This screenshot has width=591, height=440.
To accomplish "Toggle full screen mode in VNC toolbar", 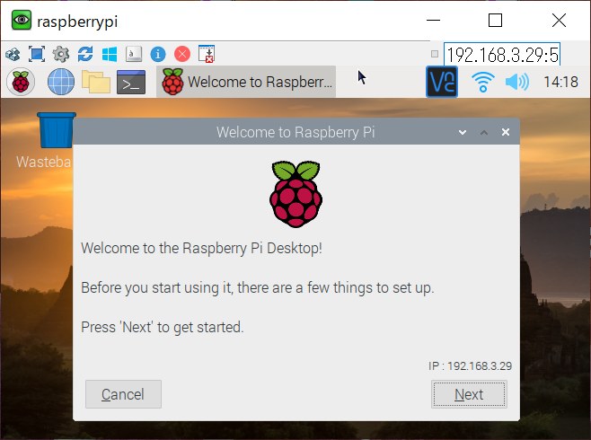I will (37, 54).
